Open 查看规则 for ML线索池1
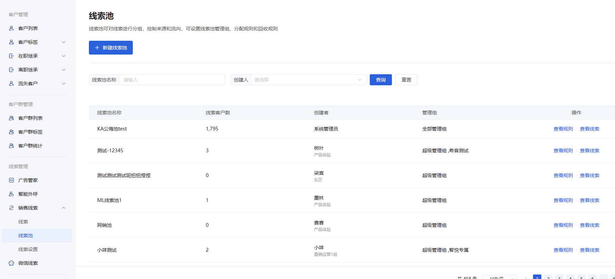 tap(563, 200)
